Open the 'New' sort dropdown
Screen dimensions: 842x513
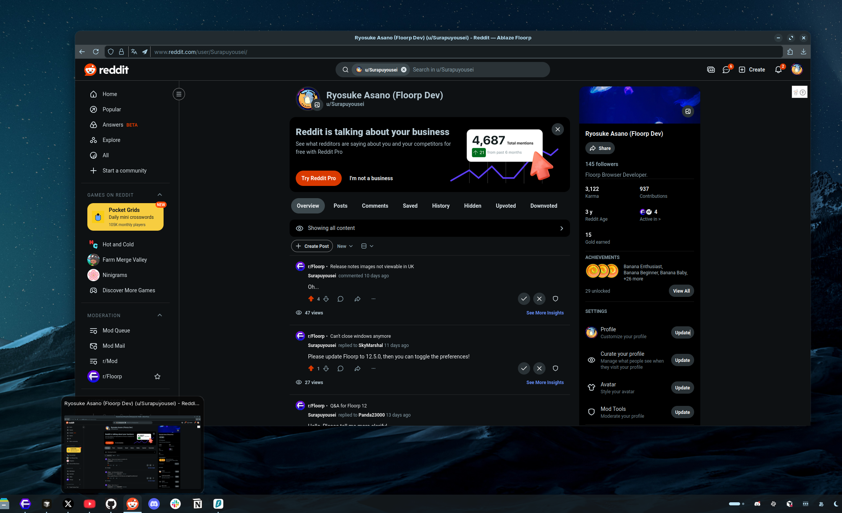coord(344,246)
